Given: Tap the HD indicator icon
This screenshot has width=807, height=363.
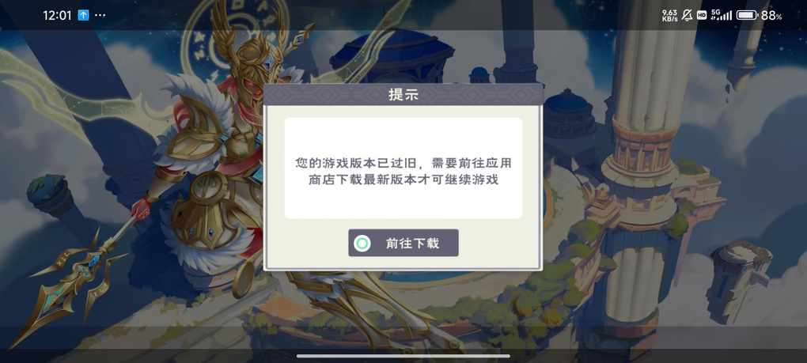Looking at the screenshot, I should pos(702,16).
